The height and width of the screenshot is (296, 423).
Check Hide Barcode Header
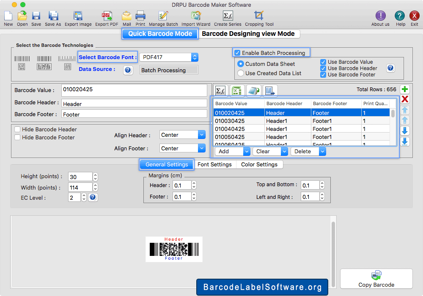coord(17,129)
